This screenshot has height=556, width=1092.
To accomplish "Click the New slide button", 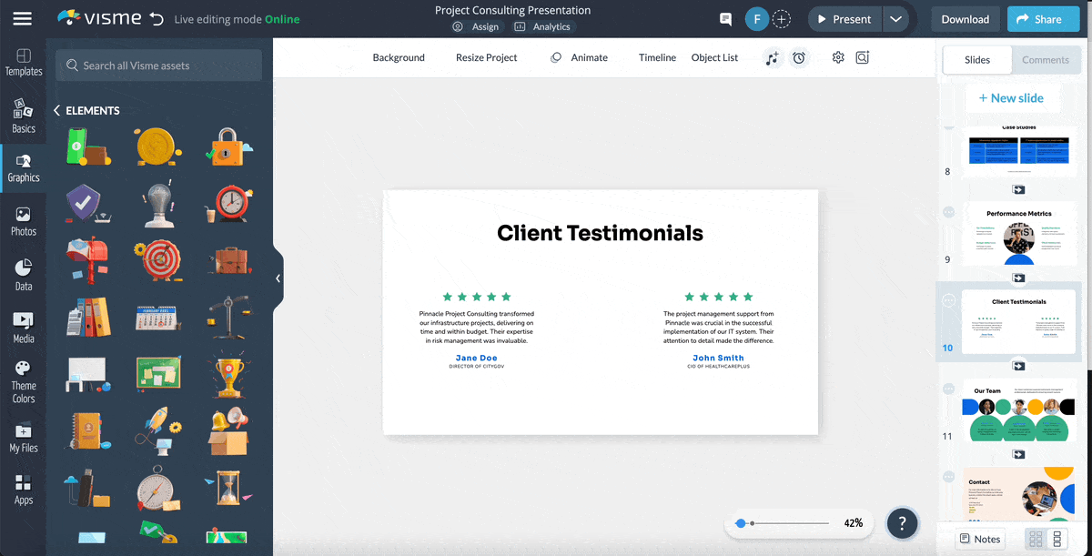I will (x=1010, y=98).
